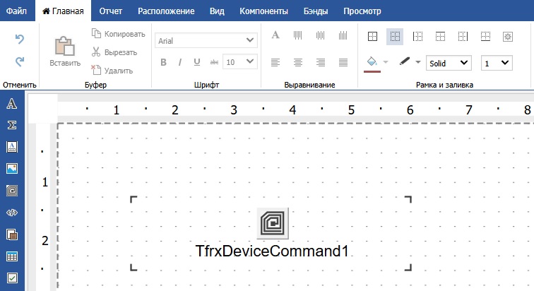534x291 pixels.
Task: Click the Redo arrow icon
Action: [20, 61]
